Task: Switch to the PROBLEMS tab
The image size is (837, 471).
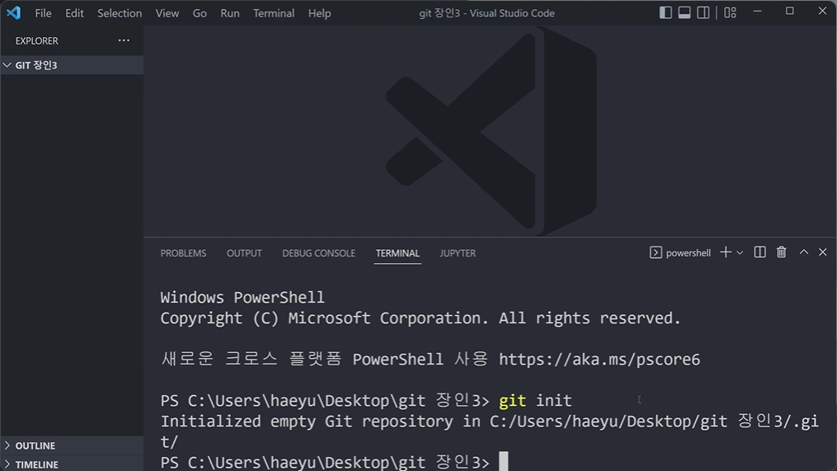Action: [x=183, y=253]
